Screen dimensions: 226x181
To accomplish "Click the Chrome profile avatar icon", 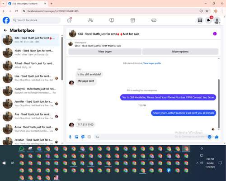I will coord(216,11).
